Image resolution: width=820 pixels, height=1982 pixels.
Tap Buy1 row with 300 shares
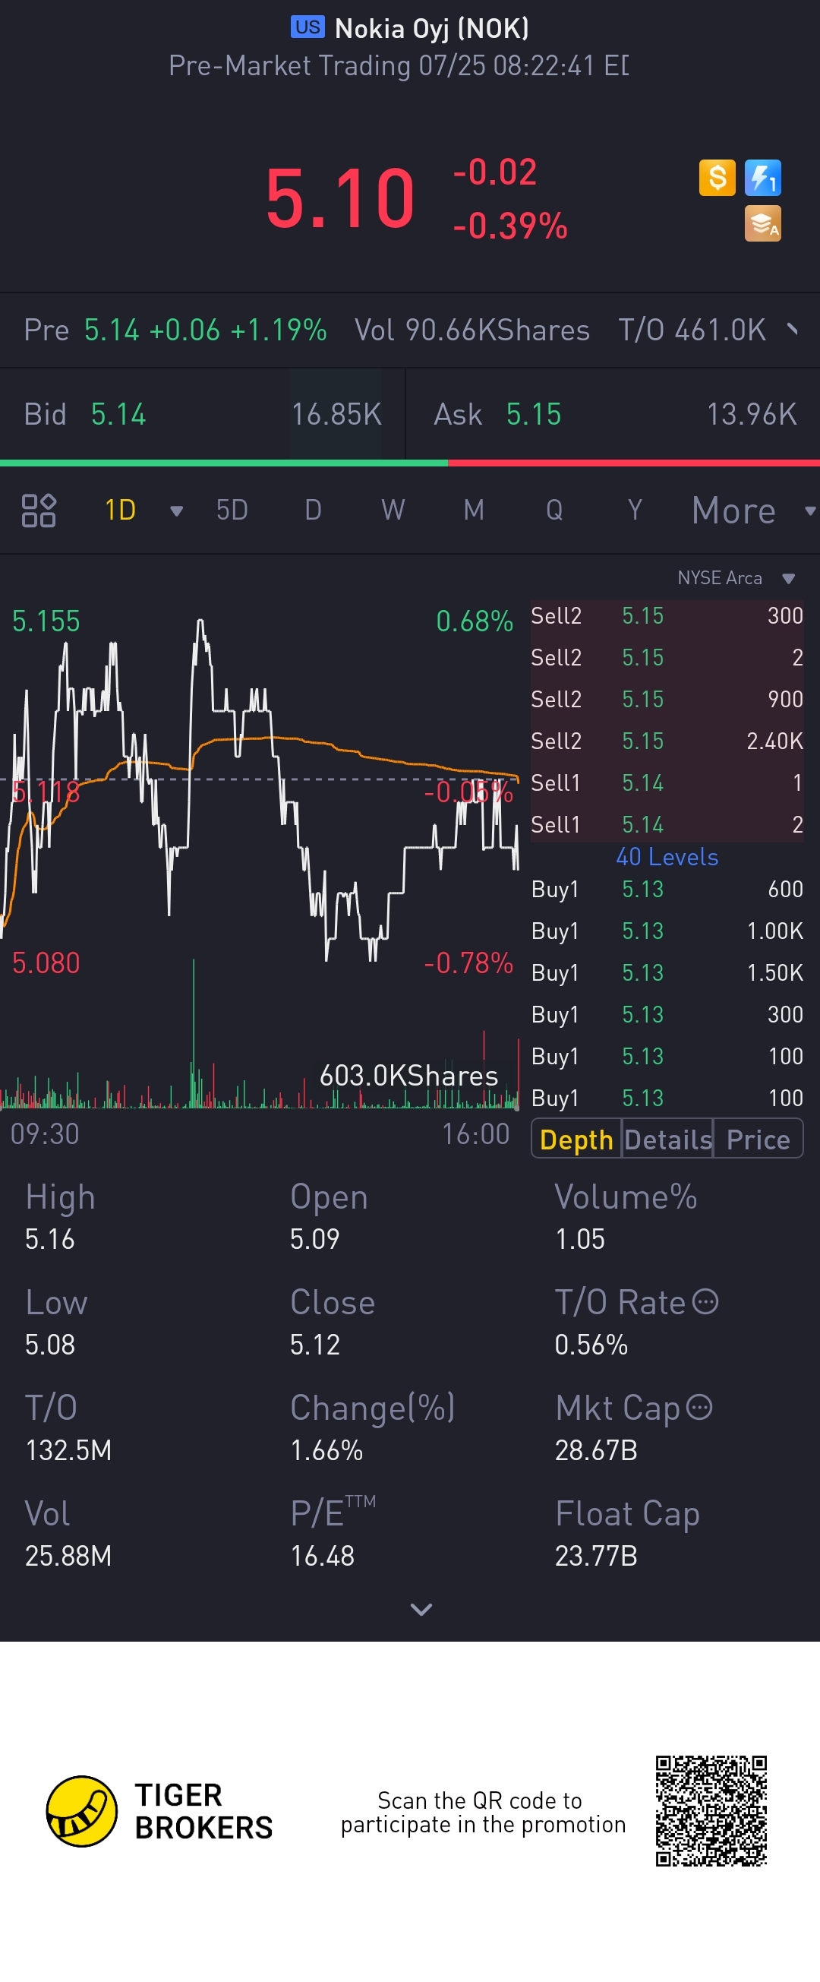click(x=667, y=1014)
